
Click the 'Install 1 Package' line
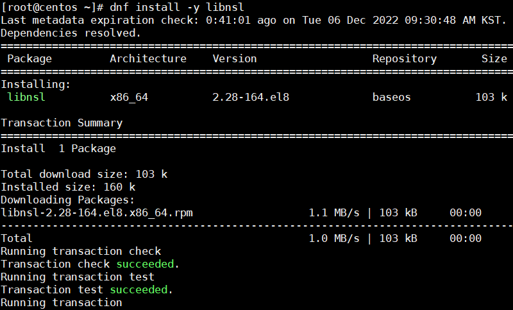(x=58, y=149)
